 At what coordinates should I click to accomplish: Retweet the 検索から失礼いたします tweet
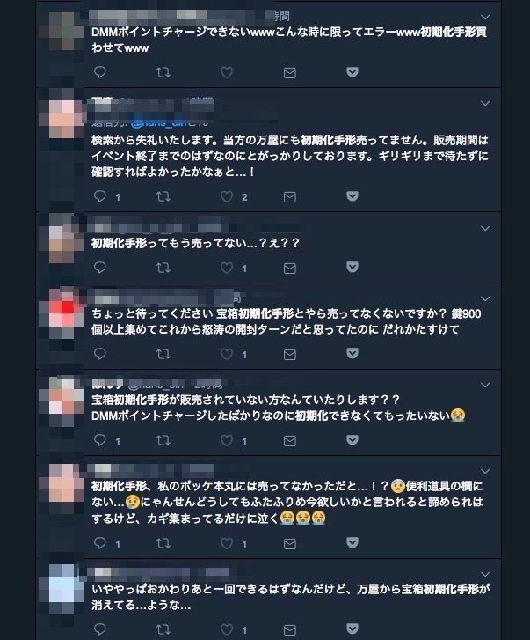163,196
